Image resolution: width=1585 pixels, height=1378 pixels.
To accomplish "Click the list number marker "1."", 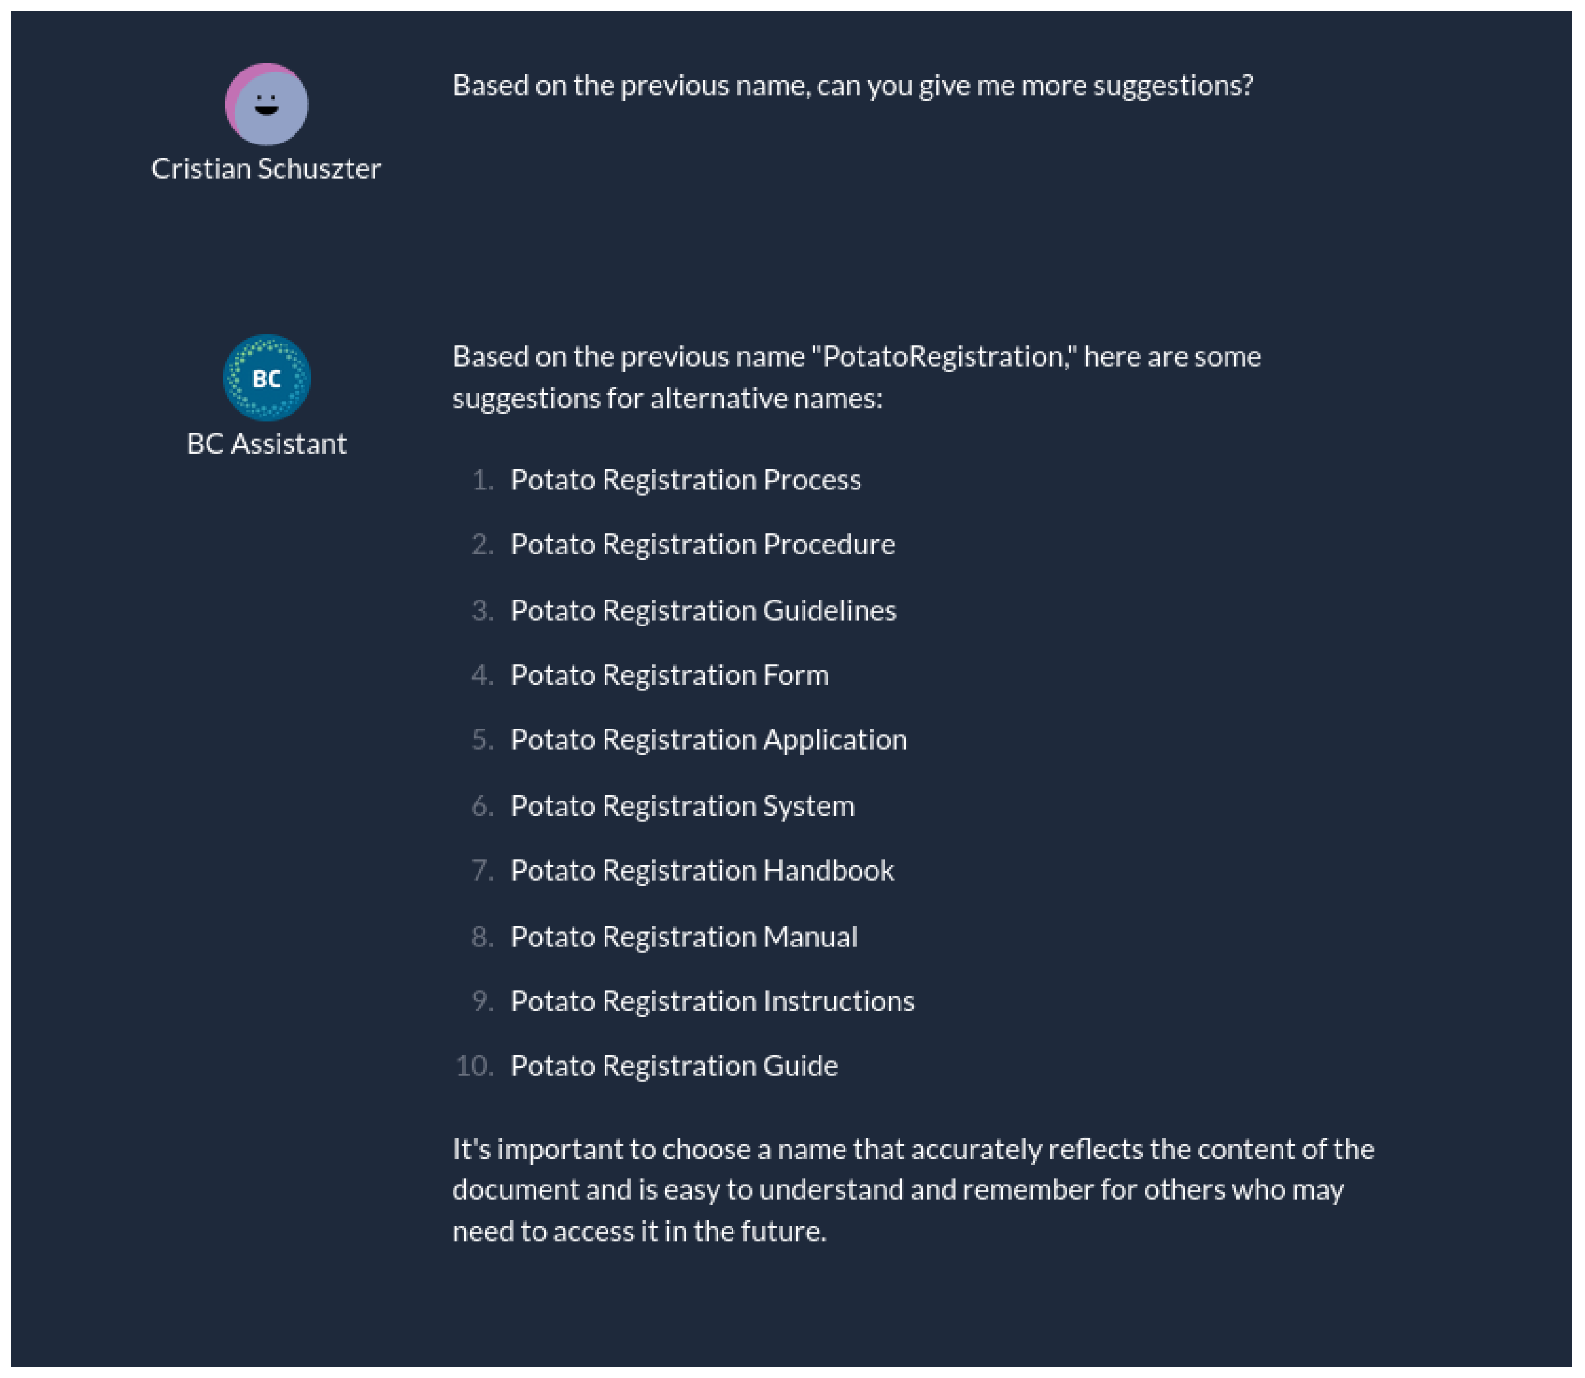I will [482, 480].
